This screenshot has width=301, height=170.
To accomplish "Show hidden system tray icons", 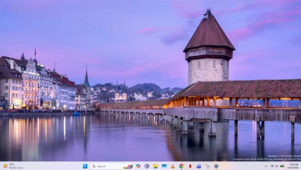I will click(266, 166).
